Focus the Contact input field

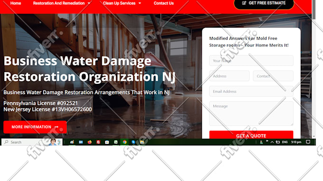(x=273, y=76)
